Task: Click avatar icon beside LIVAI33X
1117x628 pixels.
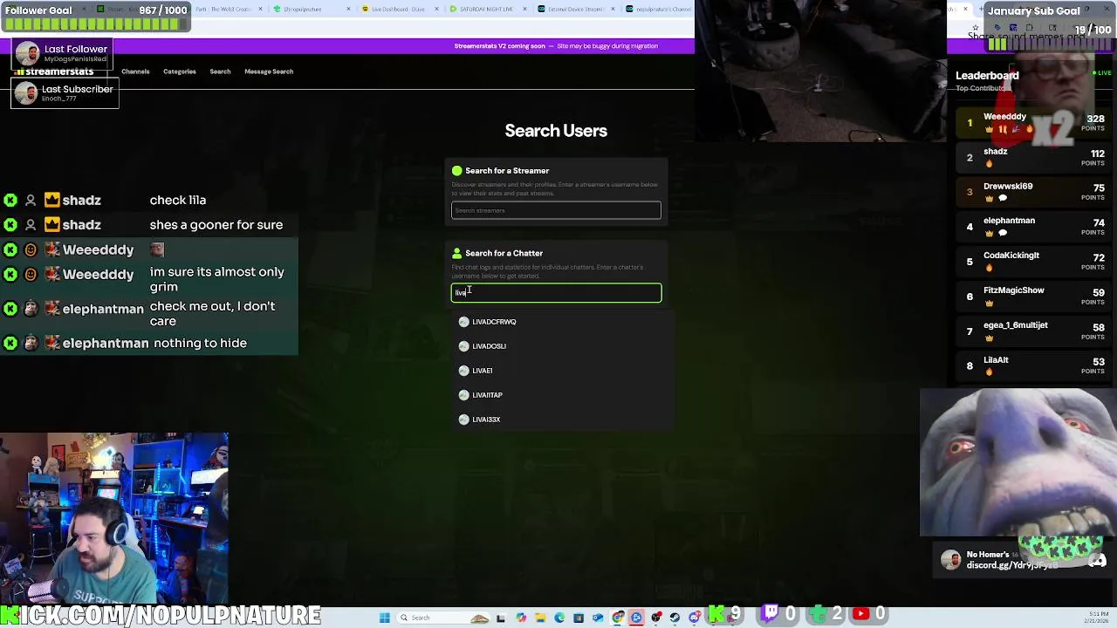Action: [464, 420]
